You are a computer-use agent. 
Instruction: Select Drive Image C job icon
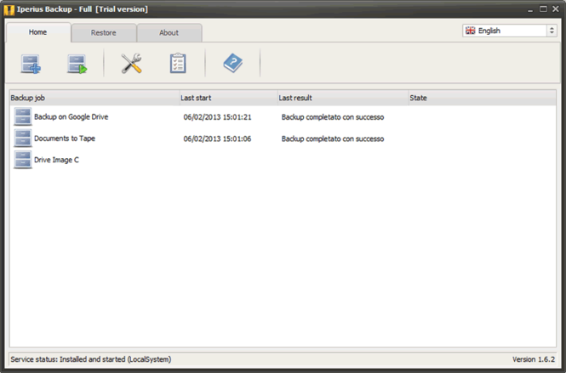(23, 160)
